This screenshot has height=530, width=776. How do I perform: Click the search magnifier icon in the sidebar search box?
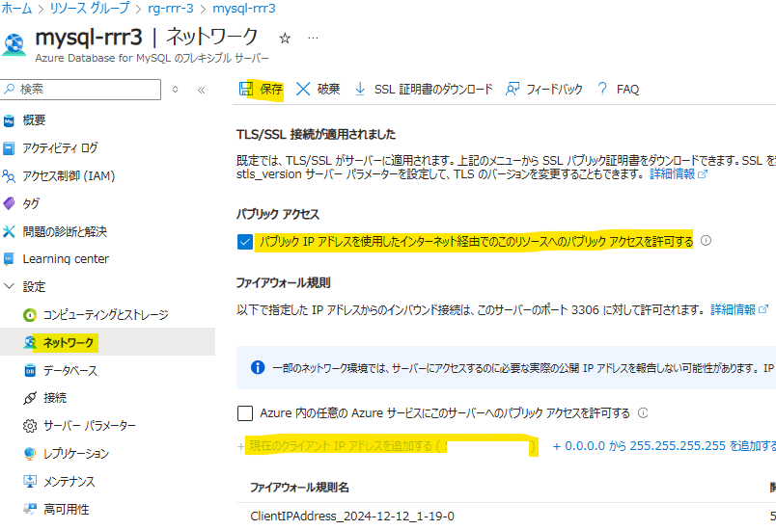[x=10, y=89]
